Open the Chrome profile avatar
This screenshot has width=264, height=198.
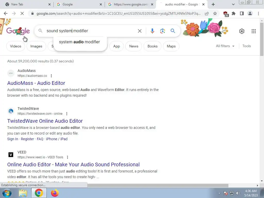pos(250,13)
